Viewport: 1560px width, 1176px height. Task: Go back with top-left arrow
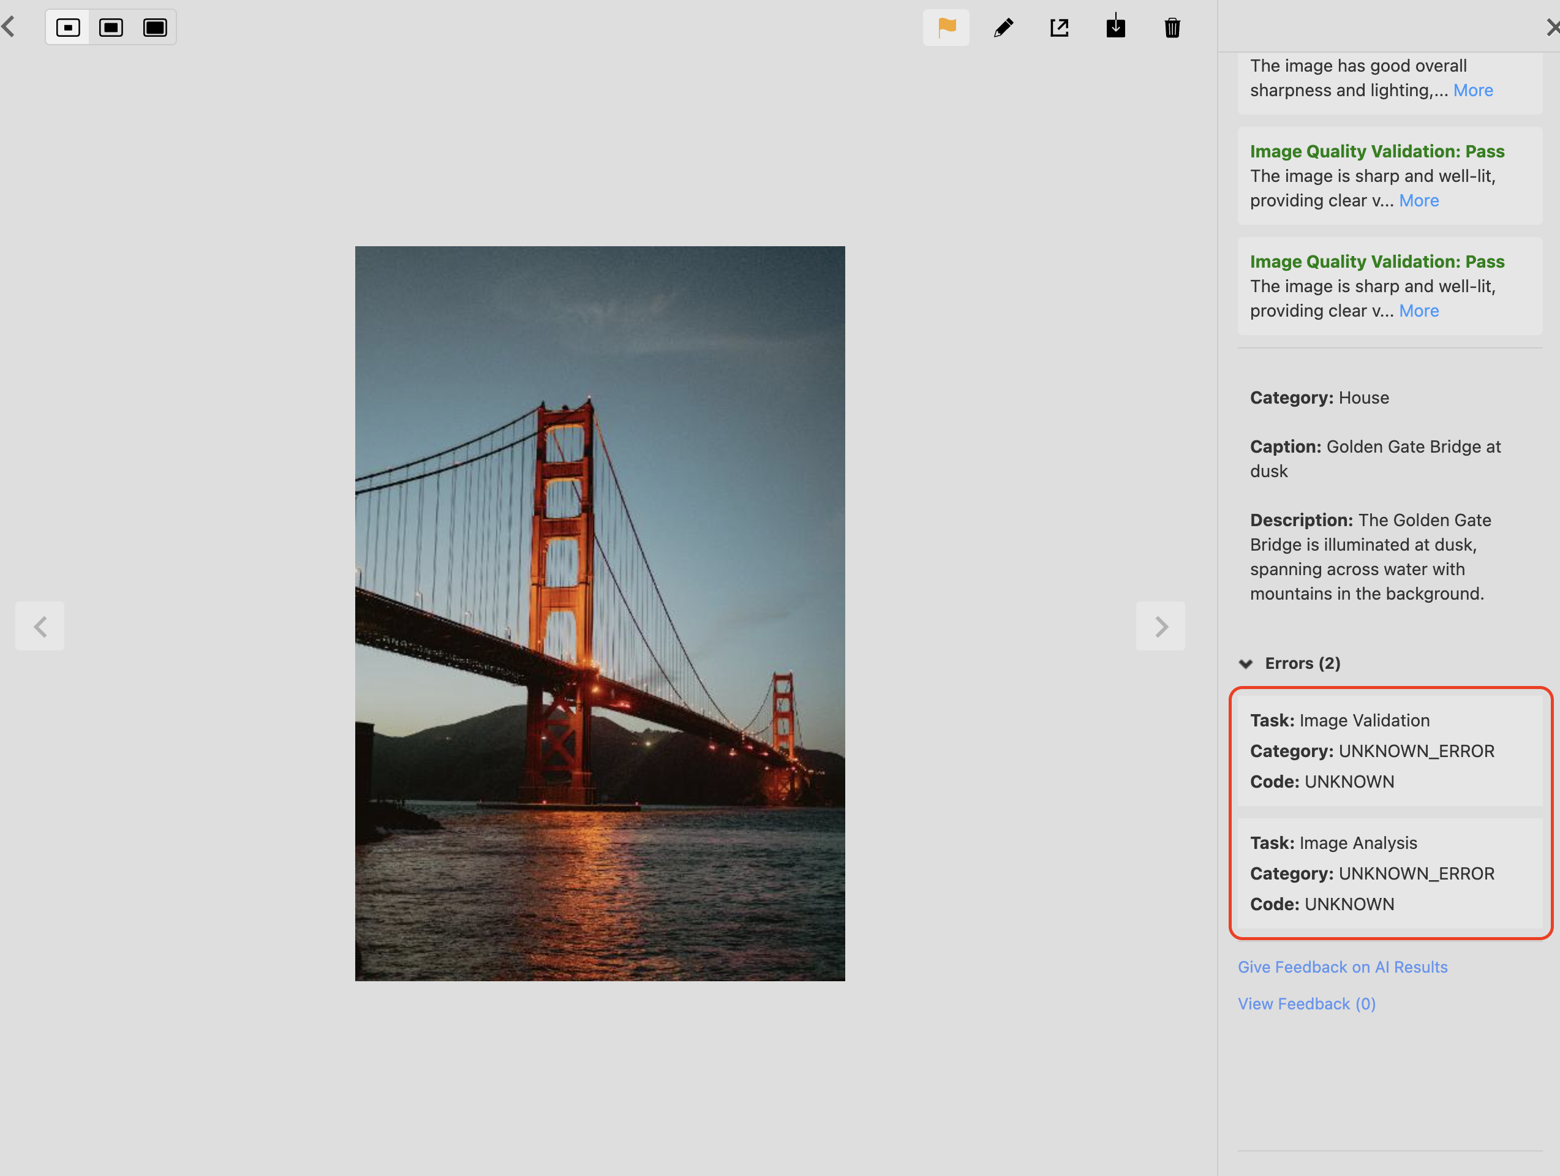click(9, 27)
